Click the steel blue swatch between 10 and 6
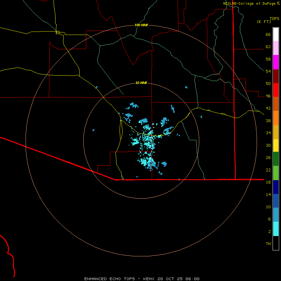 point(276,214)
